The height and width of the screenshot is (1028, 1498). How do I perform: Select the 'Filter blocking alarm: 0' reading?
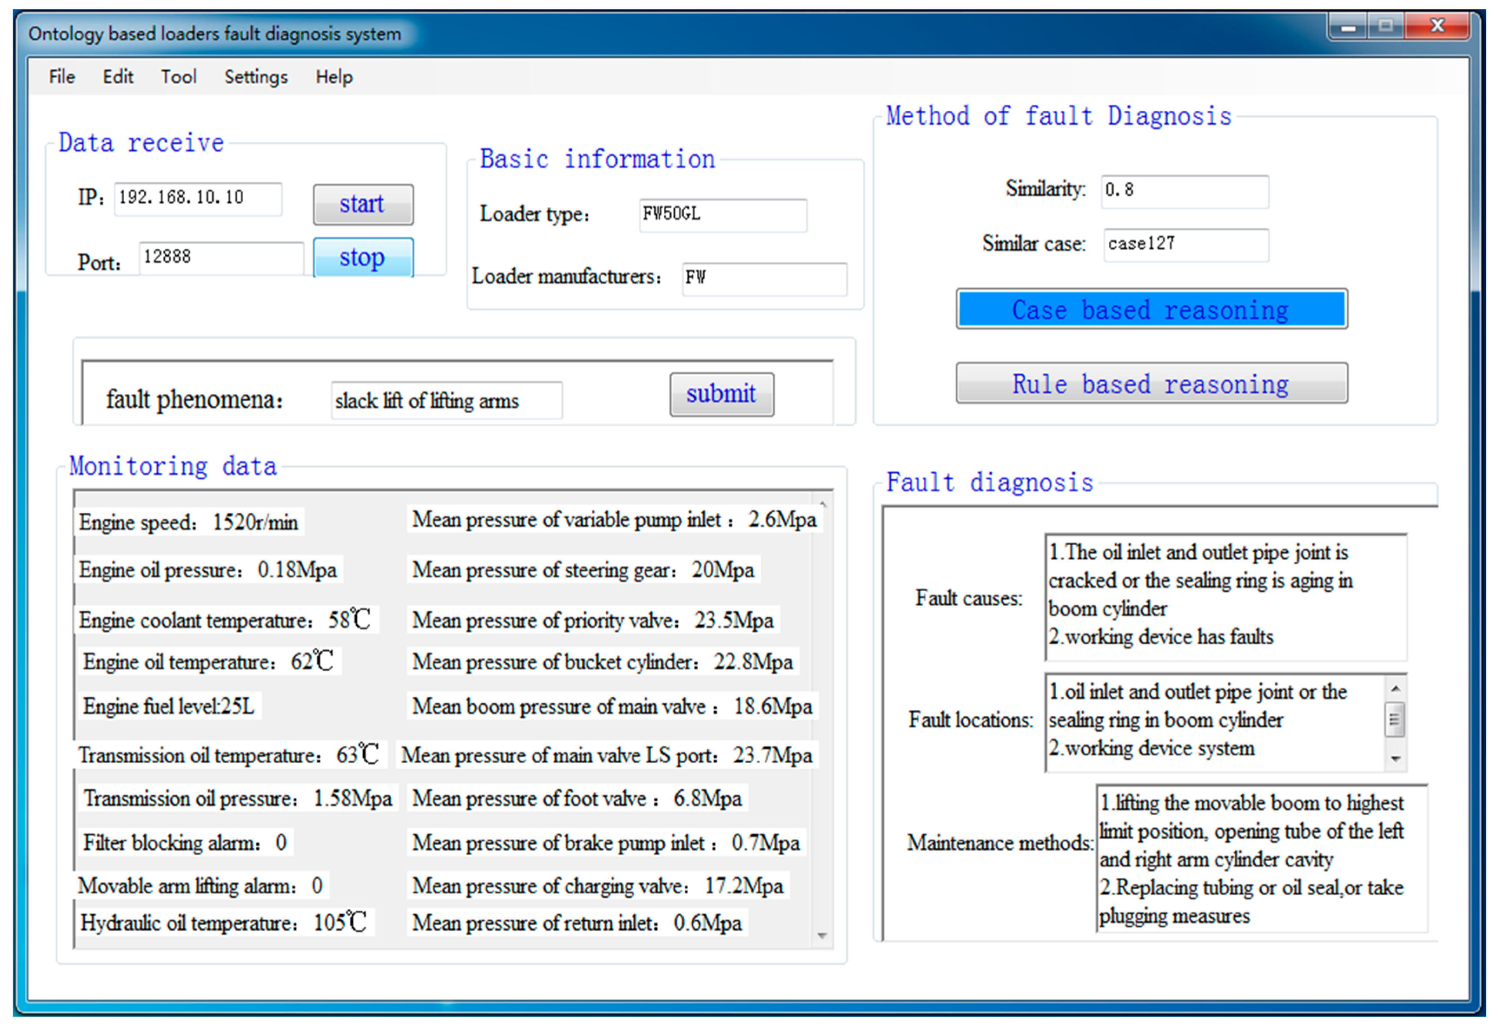coord(185,843)
